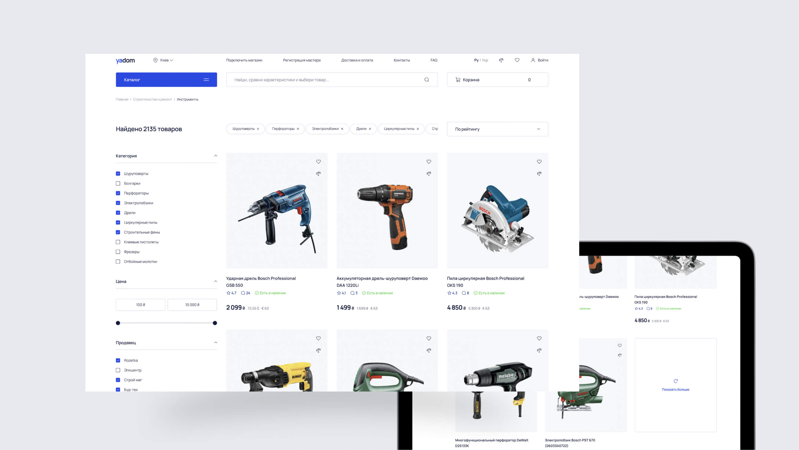The width and height of the screenshot is (799, 450).
Task: Open the По рейтингу sorting dropdown
Action: click(x=497, y=129)
